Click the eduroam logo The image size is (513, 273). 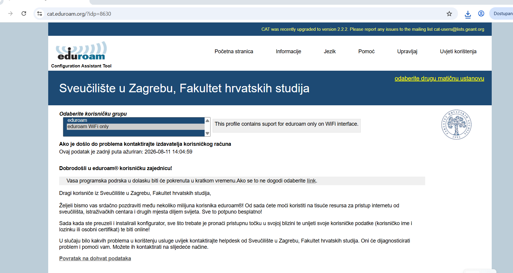(81, 51)
